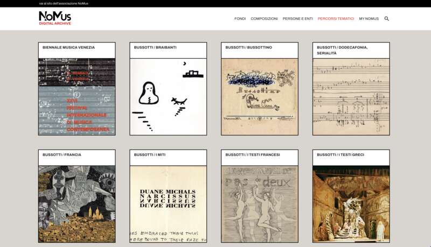Click the Francia collage artwork thumbnail
This screenshot has width=431, height=247.
77,204
